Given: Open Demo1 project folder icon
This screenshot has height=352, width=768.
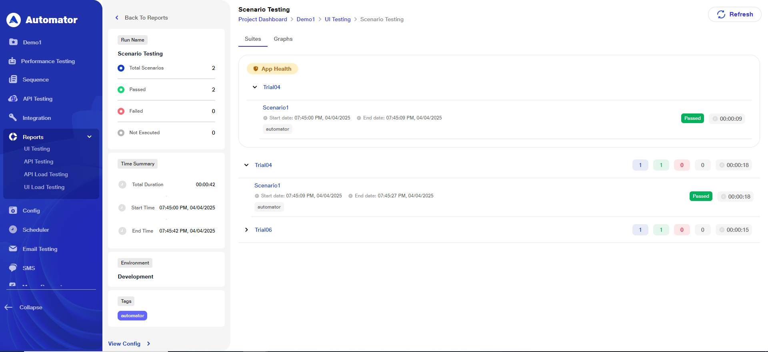Looking at the screenshot, I should pyautogui.click(x=13, y=42).
